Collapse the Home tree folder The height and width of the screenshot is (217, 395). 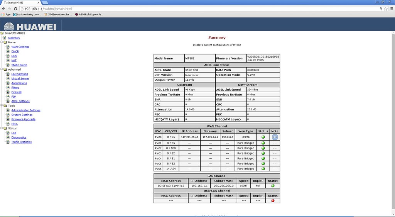(x=2, y=42)
